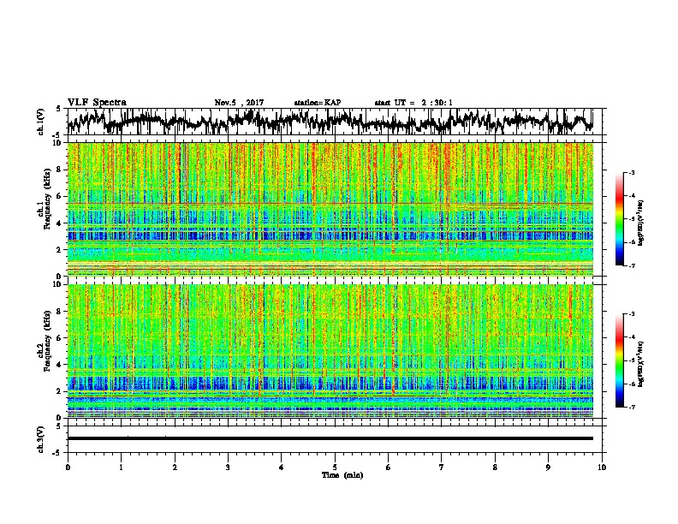Viewport: 678px width, 524px height.
Task: Click the ch.2 spectrogram color scale bar
Action: pyautogui.click(x=620, y=360)
